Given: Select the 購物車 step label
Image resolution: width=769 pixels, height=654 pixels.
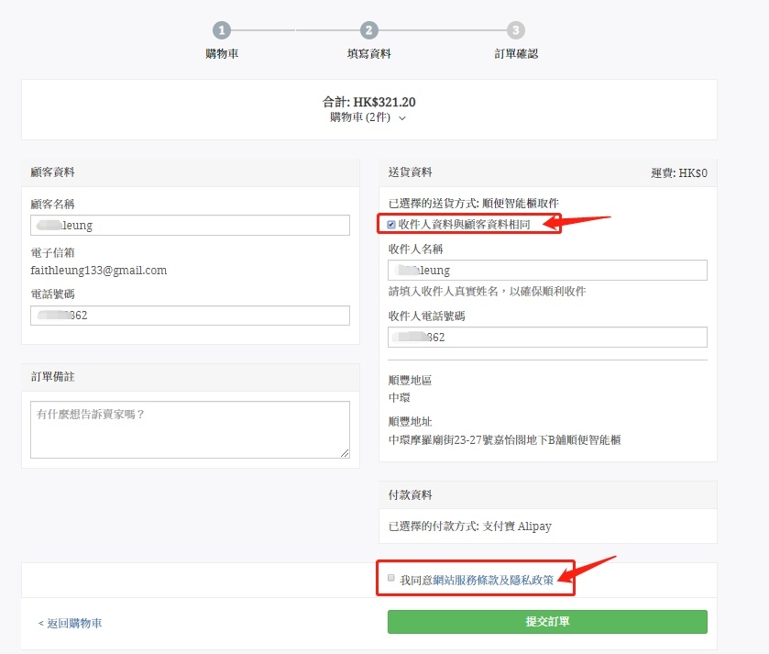Looking at the screenshot, I should (x=223, y=54).
